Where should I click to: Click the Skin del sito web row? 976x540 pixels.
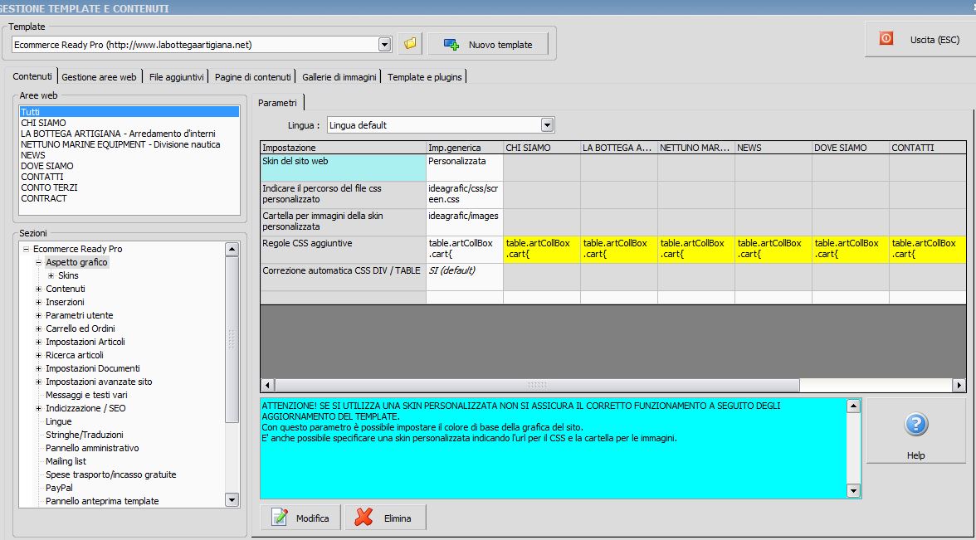pyautogui.click(x=343, y=168)
